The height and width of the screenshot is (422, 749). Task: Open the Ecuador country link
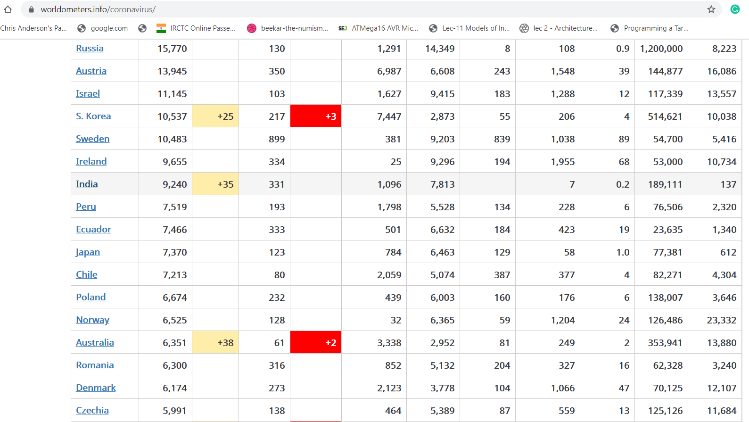click(93, 229)
